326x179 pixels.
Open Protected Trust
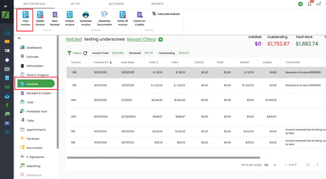point(34,111)
